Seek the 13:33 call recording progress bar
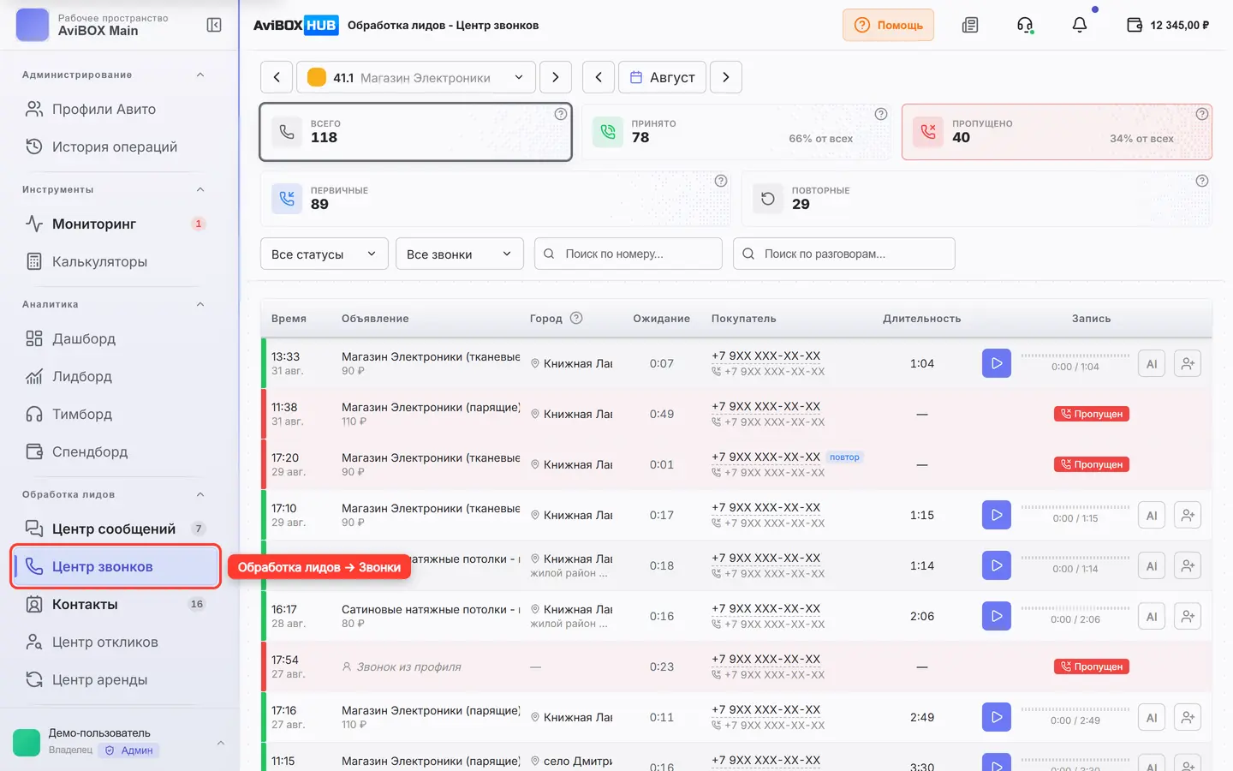 [1075, 355]
